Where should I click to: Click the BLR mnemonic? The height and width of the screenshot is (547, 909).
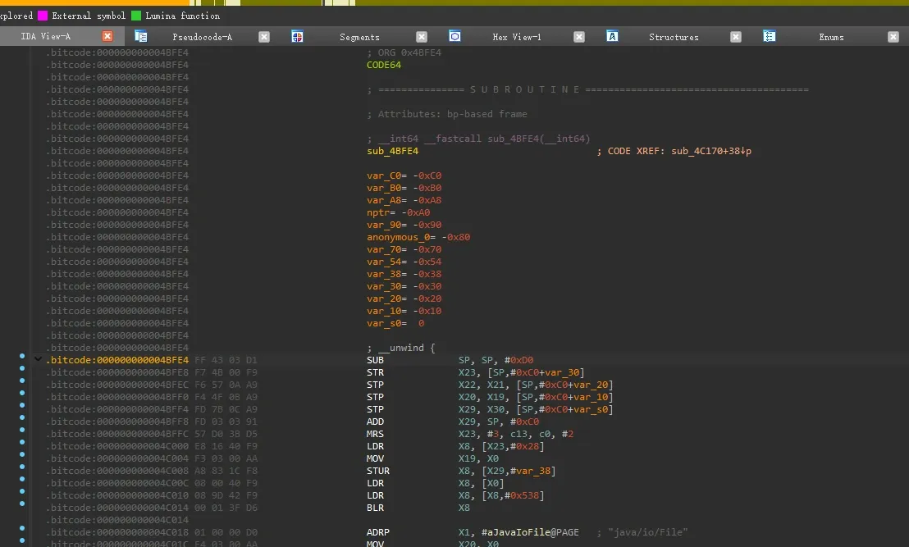pyautogui.click(x=375, y=508)
